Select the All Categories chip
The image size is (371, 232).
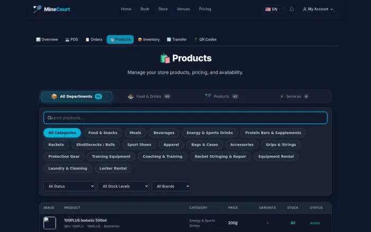(62, 133)
